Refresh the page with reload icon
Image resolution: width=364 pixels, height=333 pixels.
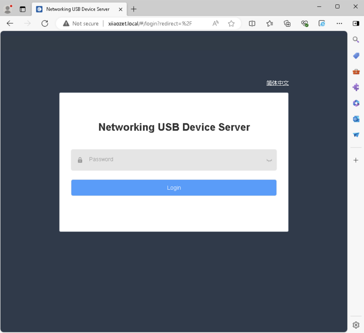(45, 23)
